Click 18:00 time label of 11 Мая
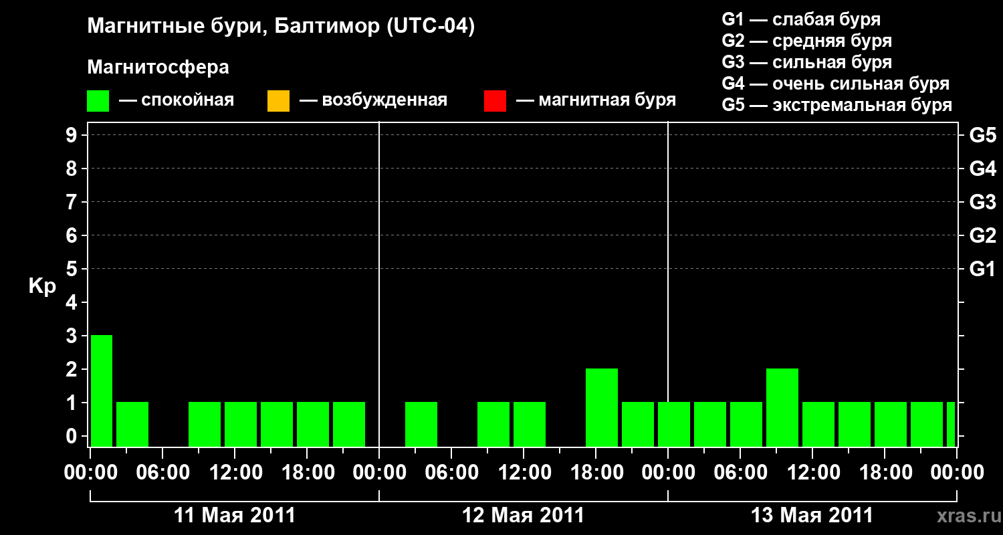 (x=308, y=473)
